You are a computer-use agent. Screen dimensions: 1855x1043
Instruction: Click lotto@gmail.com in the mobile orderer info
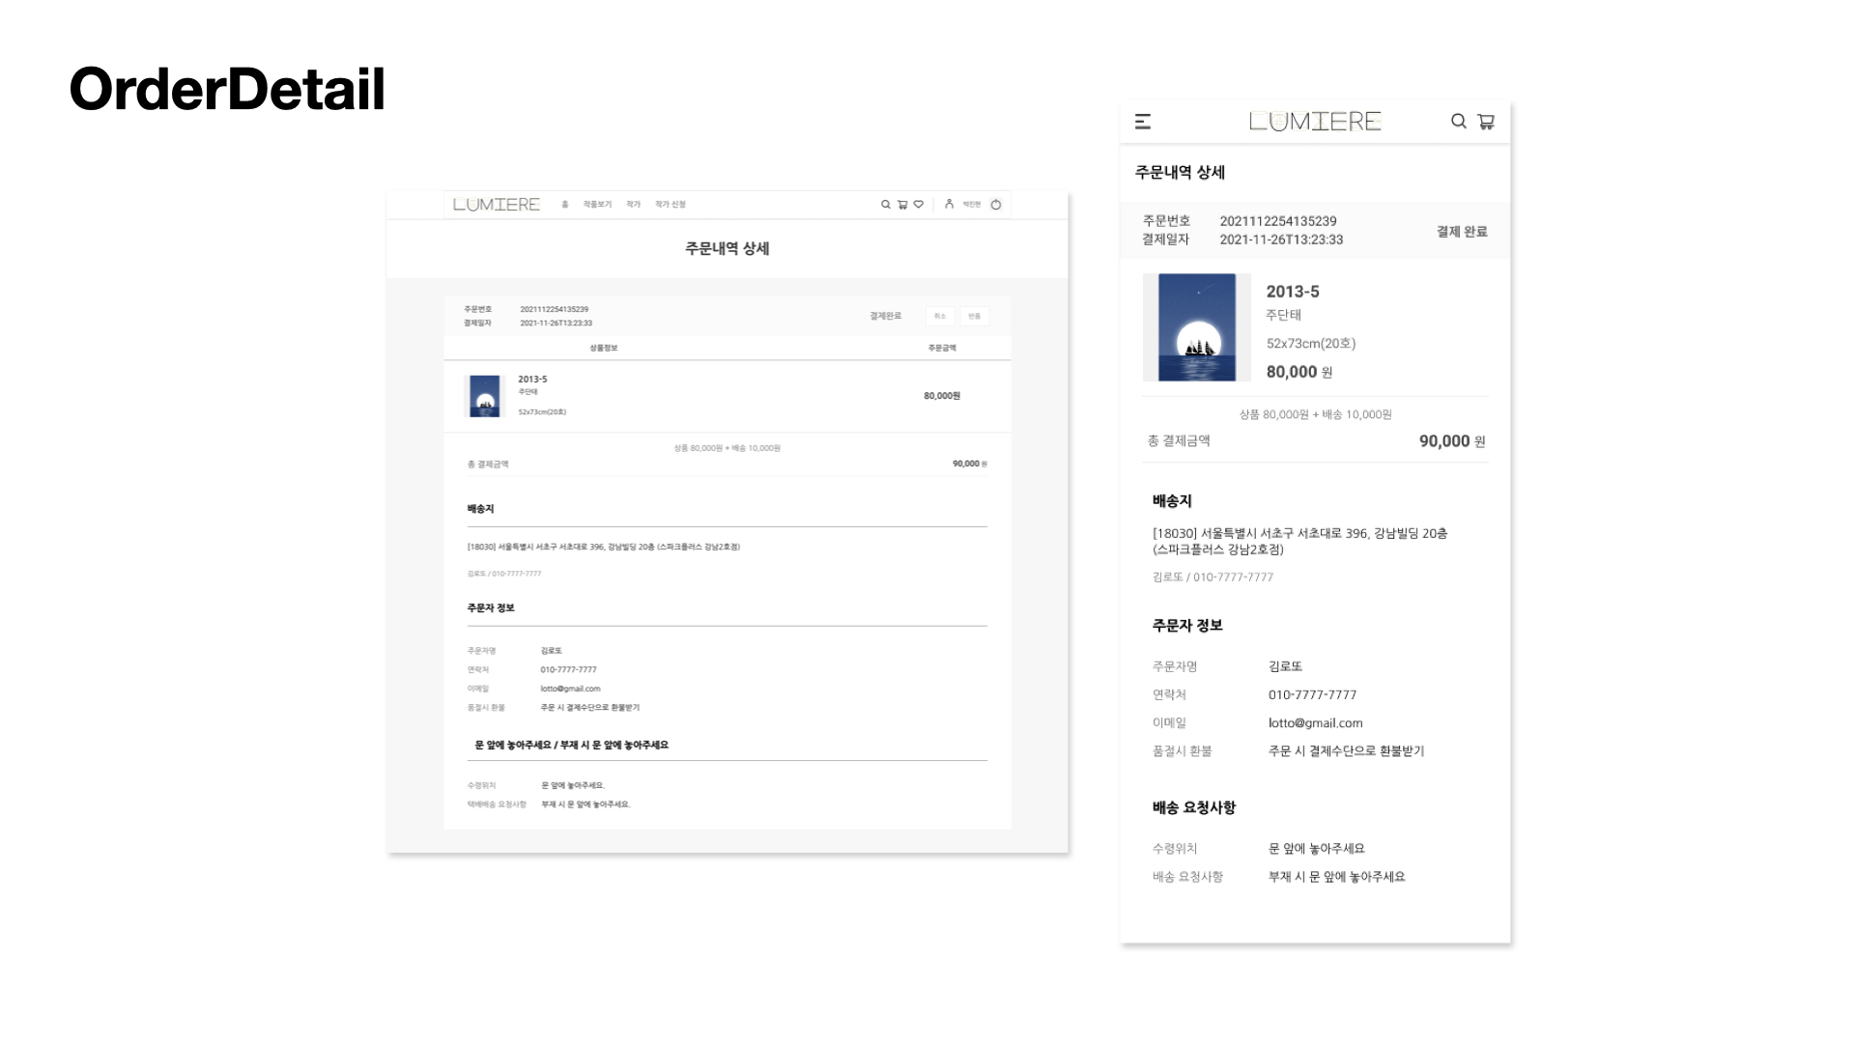click(x=1315, y=723)
